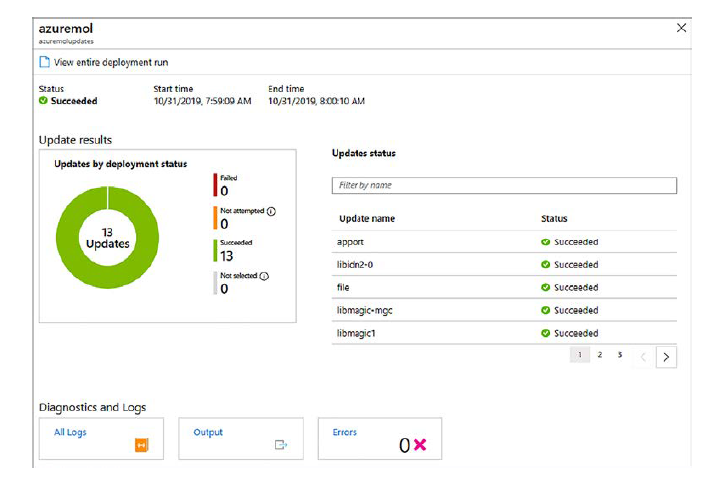
Task: Close the azuremol deployment panel
Action: coord(682,28)
